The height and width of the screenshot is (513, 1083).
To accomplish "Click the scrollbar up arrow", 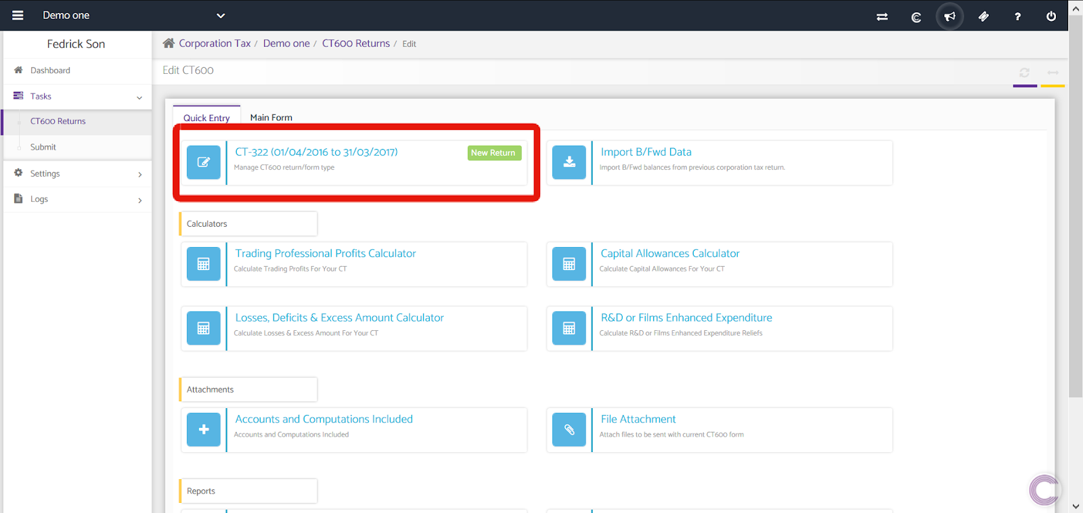I will [1076, 7].
